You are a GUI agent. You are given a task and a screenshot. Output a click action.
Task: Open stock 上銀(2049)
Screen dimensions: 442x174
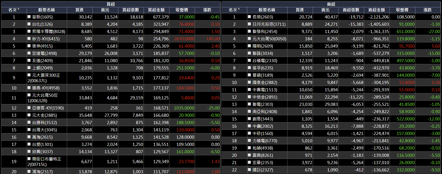tap(42, 68)
